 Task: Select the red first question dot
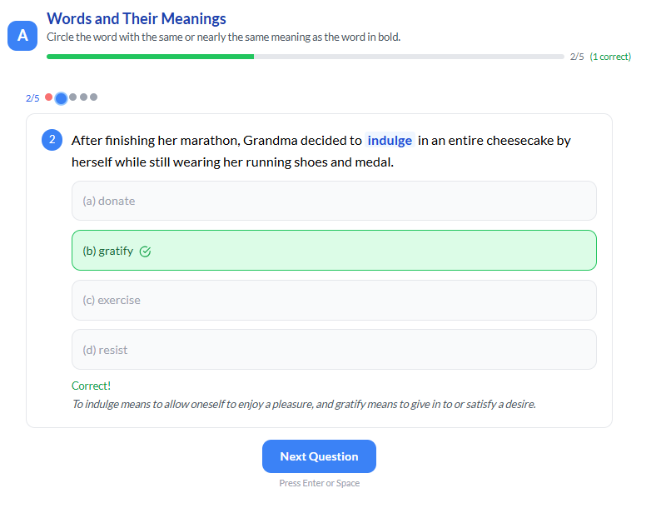[x=49, y=97]
